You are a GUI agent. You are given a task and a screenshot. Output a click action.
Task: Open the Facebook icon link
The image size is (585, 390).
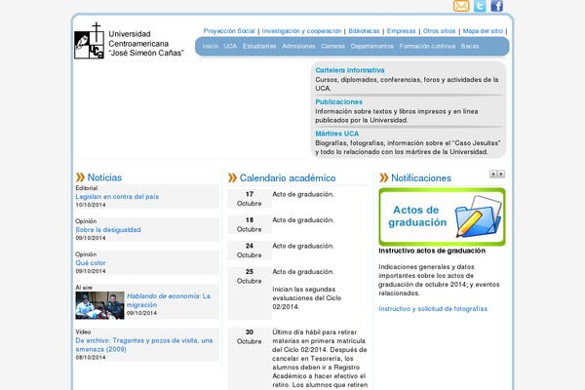(x=496, y=6)
